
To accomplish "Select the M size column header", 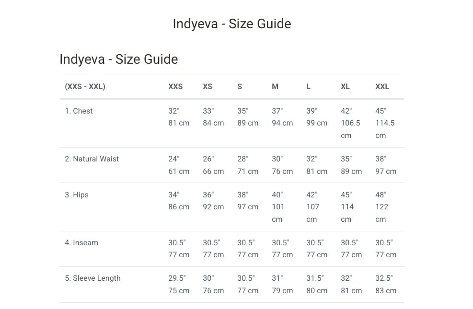I will (275, 87).
